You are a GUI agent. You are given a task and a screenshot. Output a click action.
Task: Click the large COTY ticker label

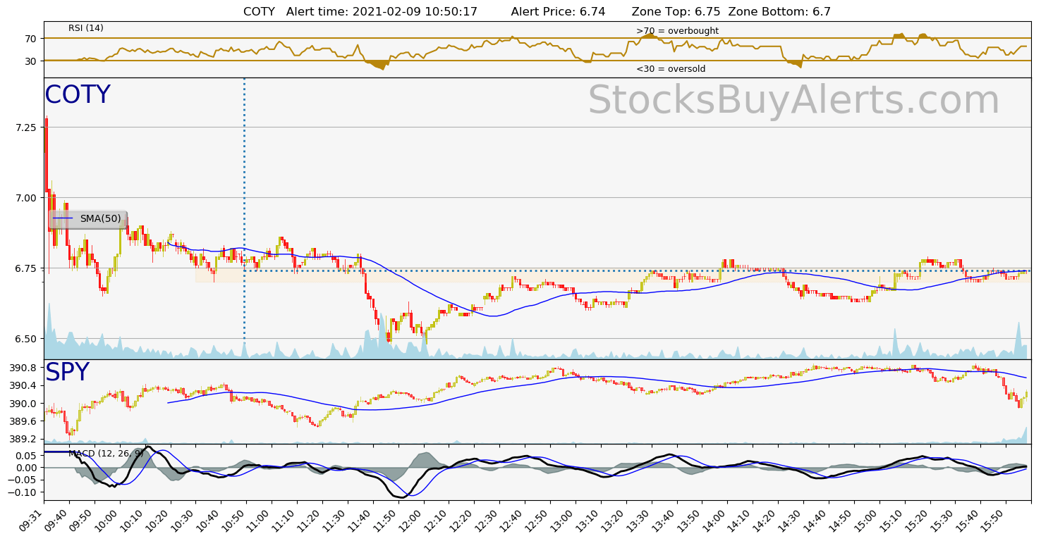(x=78, y=95)
